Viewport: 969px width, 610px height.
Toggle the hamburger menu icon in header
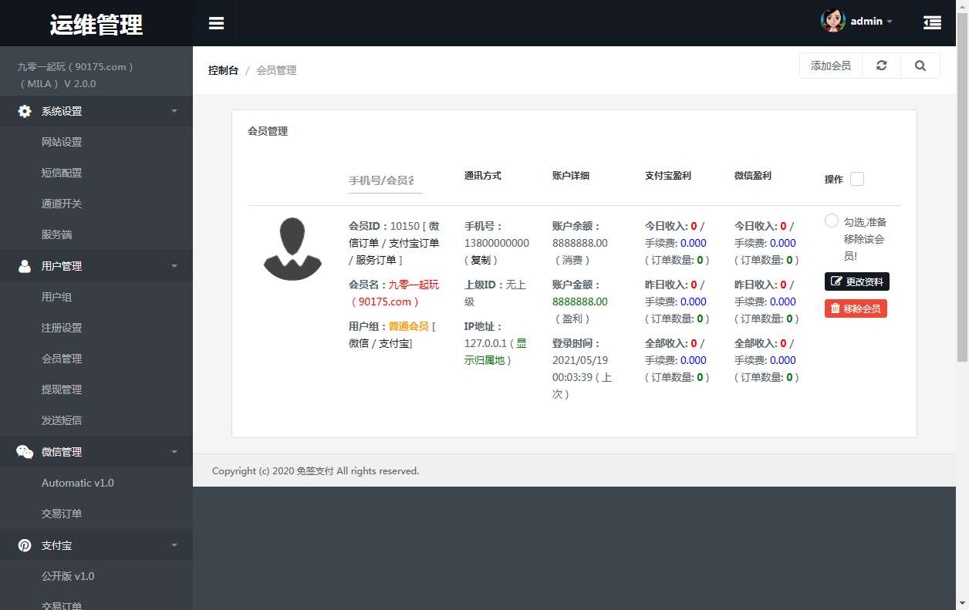tap(216, 22)
